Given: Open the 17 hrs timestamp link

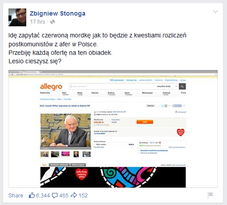Looking at the screenshot, I should [38, 22].
